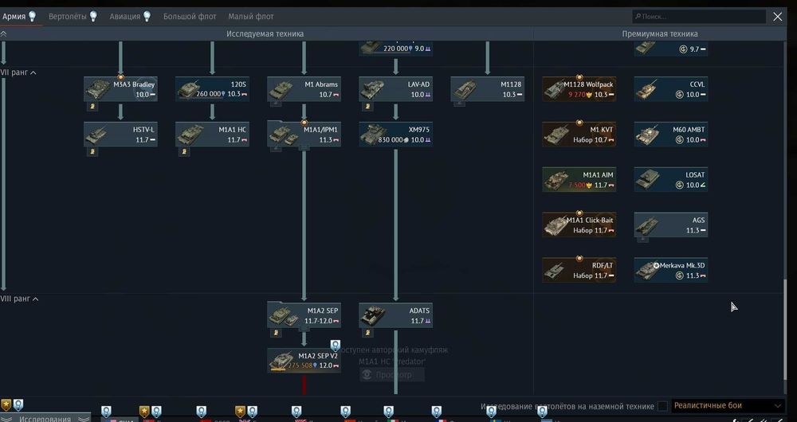Click badge icon under ADATS card
Screen dimensions: 797x422
tap(368, 333)
